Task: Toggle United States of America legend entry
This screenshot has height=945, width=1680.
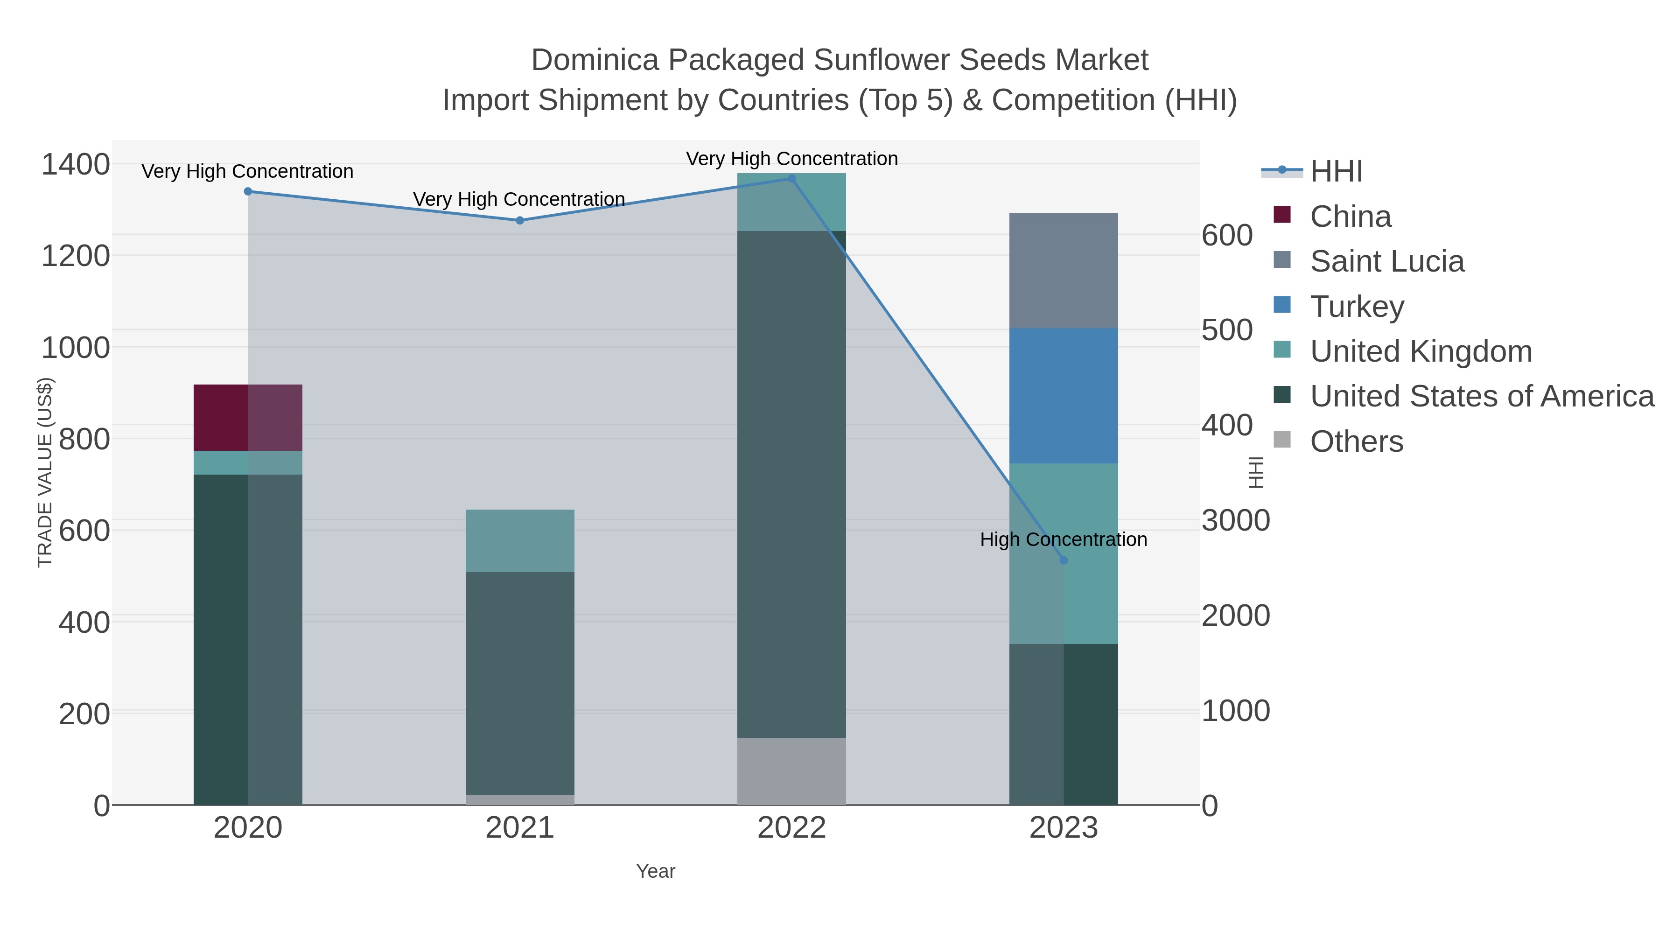Action: (x=1463, y=396)
